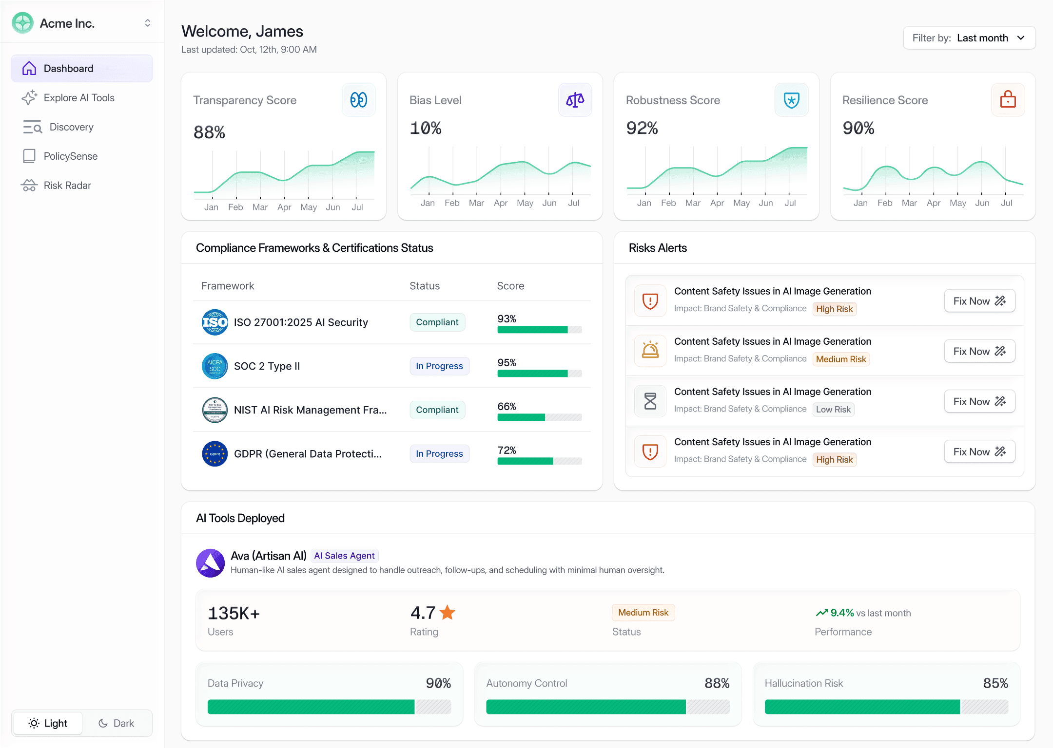
Task: Click the Transparency Score lens icon
Action: click(x=359, y=100)
